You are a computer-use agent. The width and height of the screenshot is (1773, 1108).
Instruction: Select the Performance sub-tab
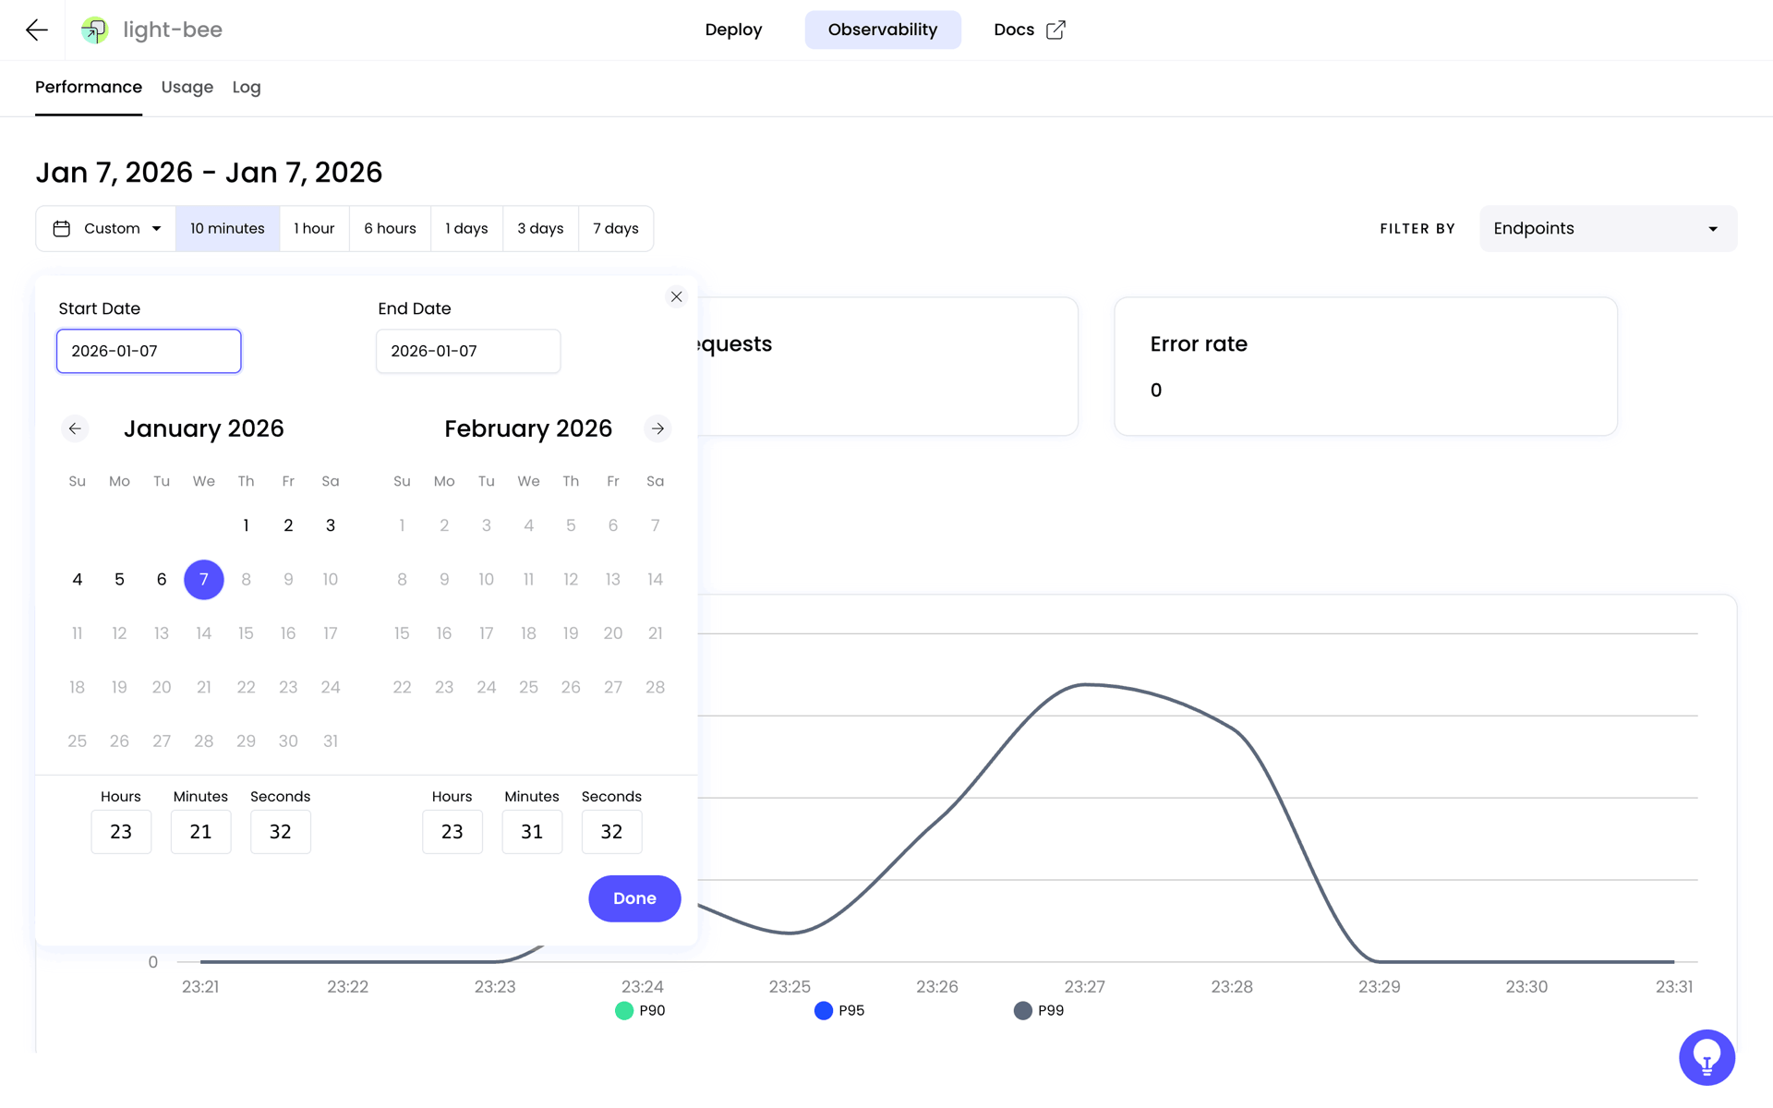[x=89, y=87]
